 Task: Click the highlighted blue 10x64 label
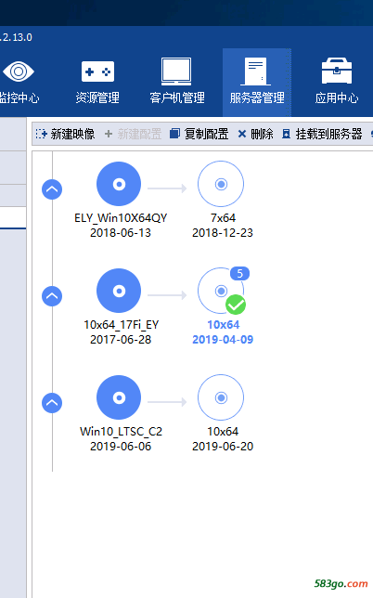coord(224,325)
